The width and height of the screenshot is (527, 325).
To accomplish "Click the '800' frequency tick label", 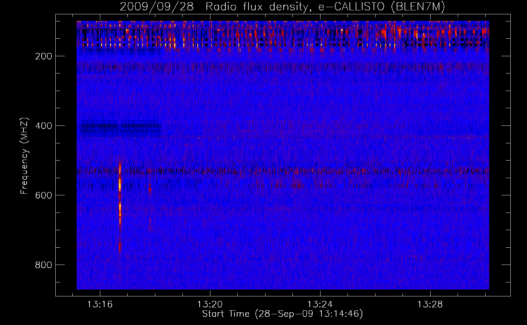I will pos(44,265).
